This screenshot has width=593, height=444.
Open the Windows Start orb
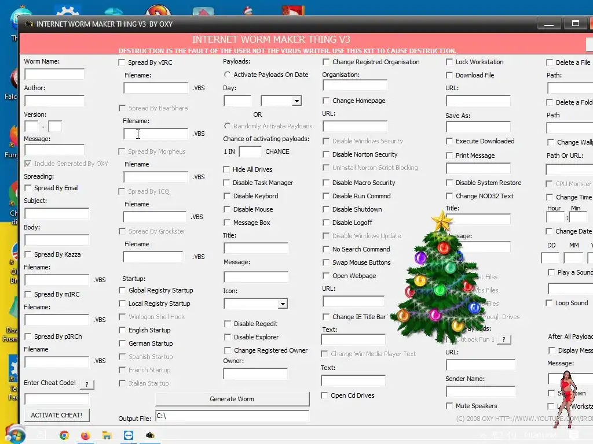click(15, 434)
